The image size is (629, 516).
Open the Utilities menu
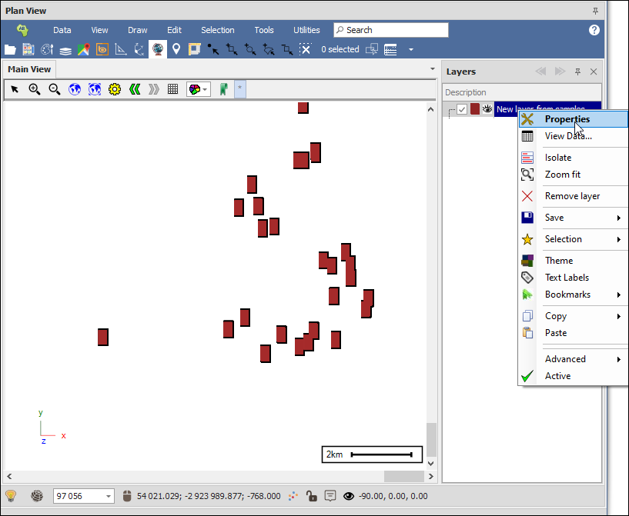[x=306, y=30]
